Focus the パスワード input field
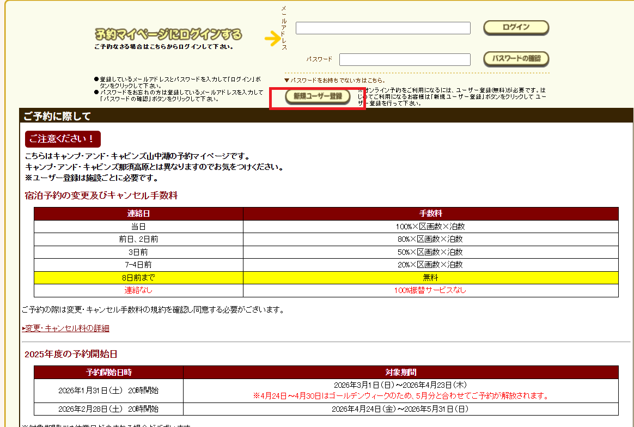The width and height of the screenshot is (634, 427). pos(405,59)
